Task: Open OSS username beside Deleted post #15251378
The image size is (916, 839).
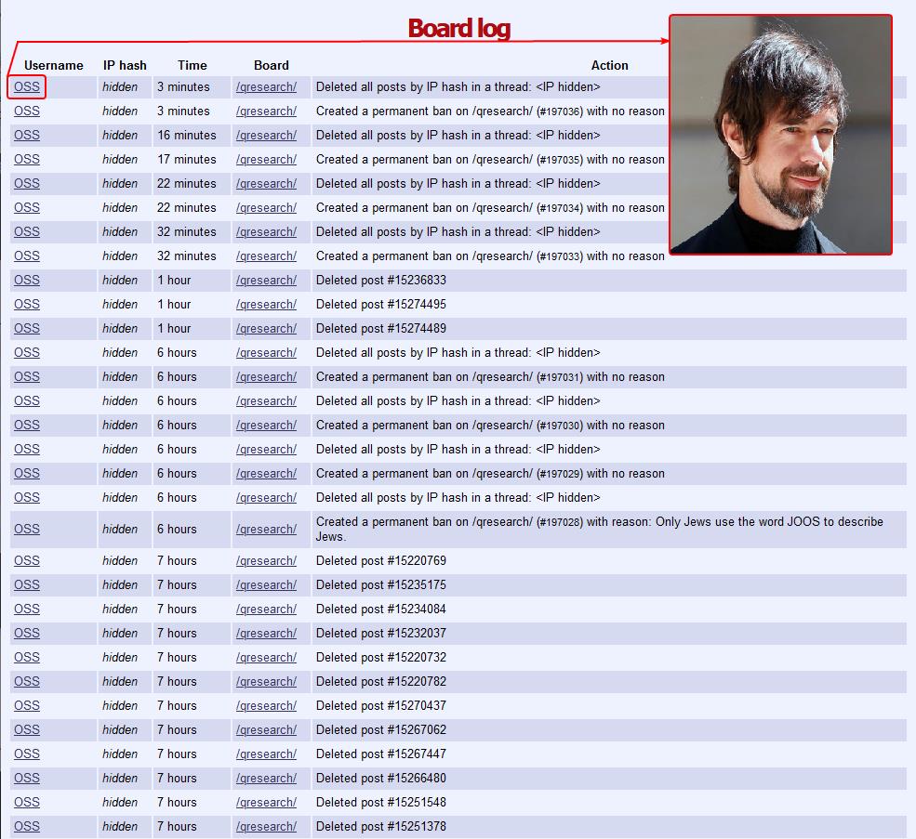Action: coord(27,826)
